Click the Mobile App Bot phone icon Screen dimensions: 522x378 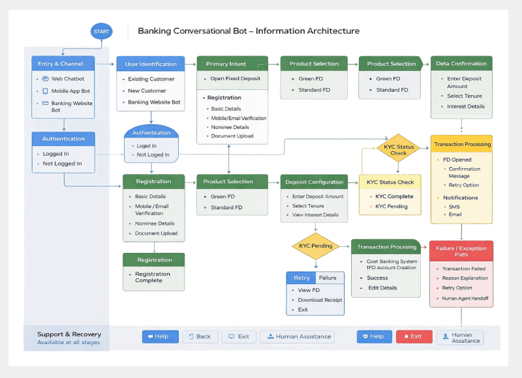click(x=46, y=91)
